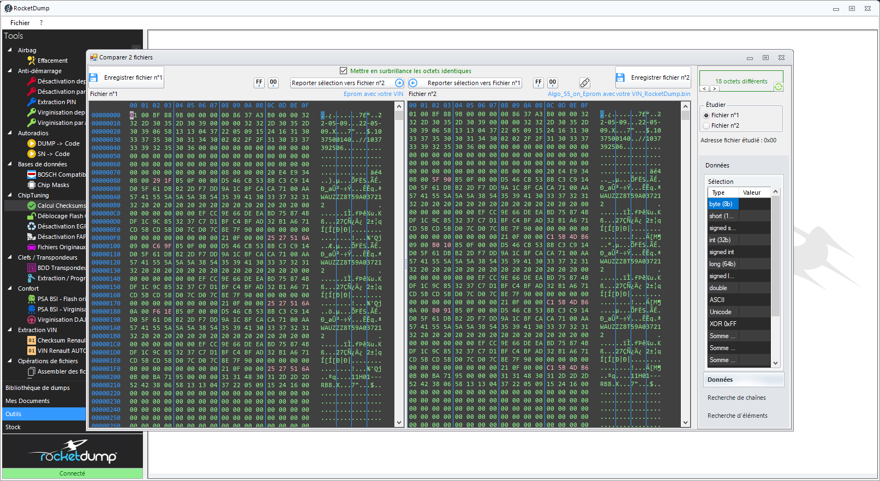
Task: Switch to Mes Documents section
Action: 44,401
